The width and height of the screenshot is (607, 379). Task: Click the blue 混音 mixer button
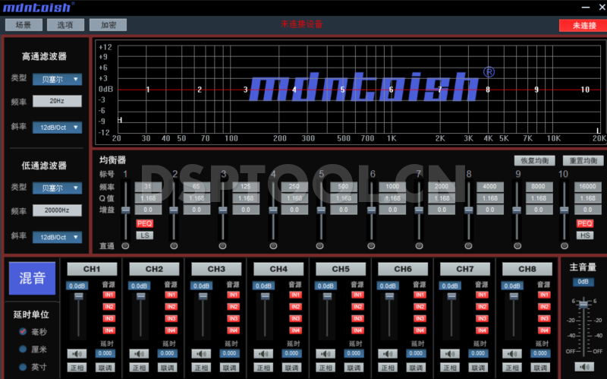point(32,278)
